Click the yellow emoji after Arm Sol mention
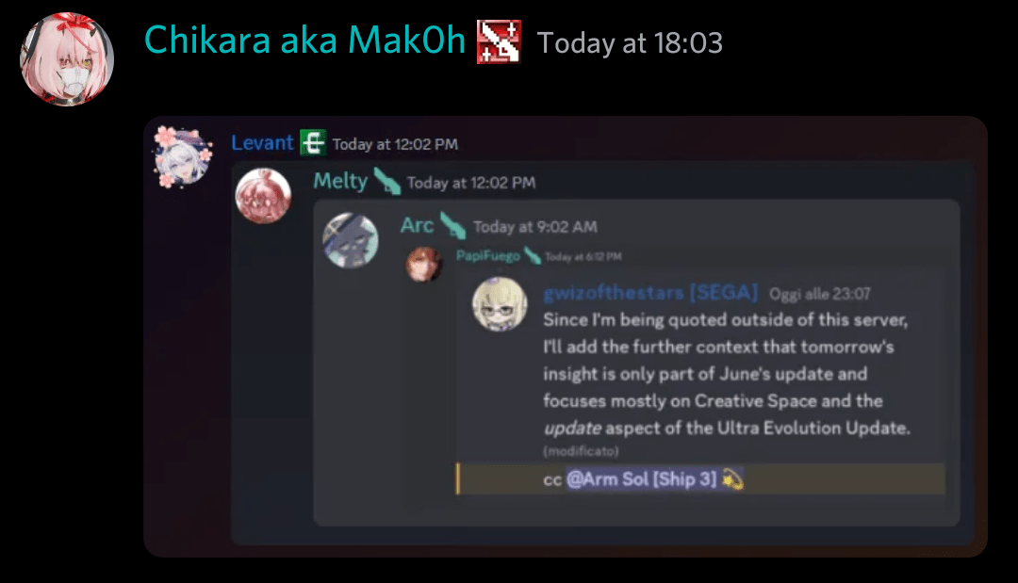 (x=732, y=479)
